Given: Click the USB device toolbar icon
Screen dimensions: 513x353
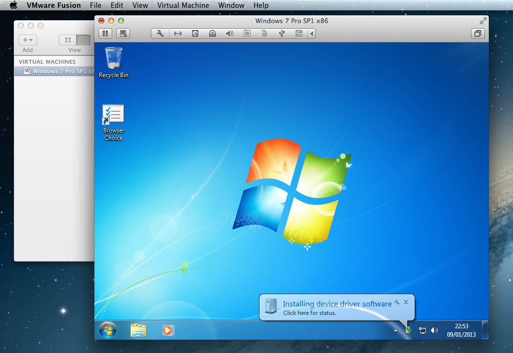Looking at the screenshot, I should tap(282, 34).
